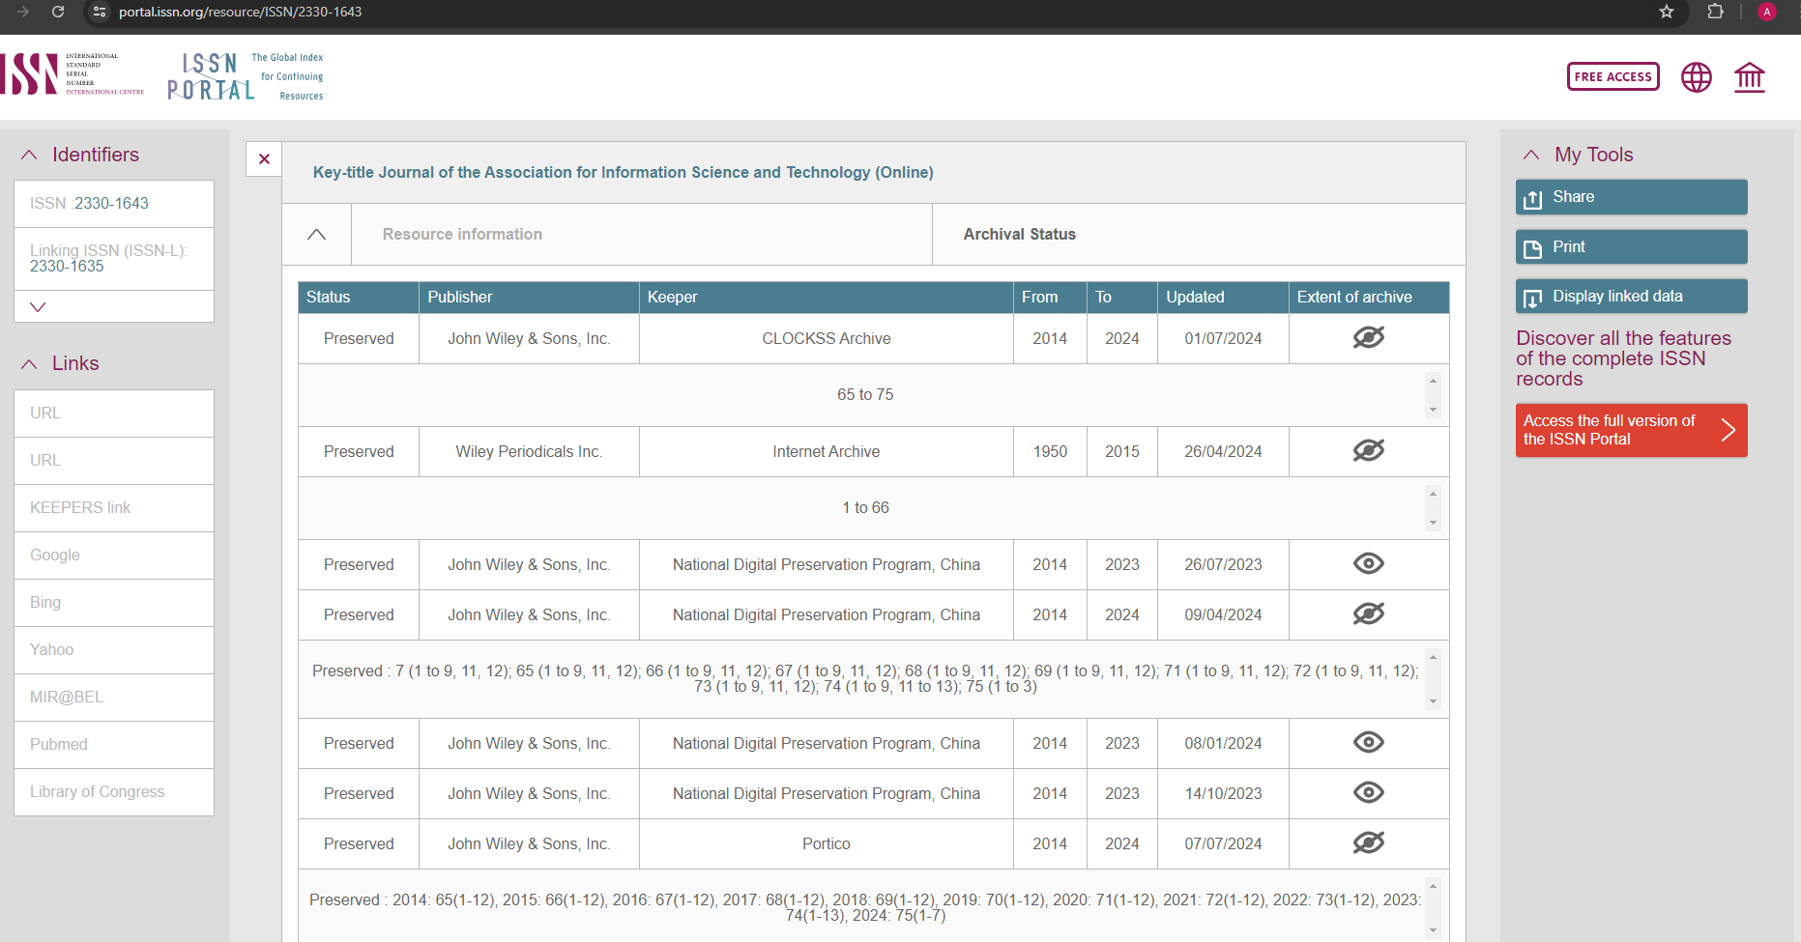Close the key-title record panel
This screenshot has height=942, width=1801.
click(263, 158)
